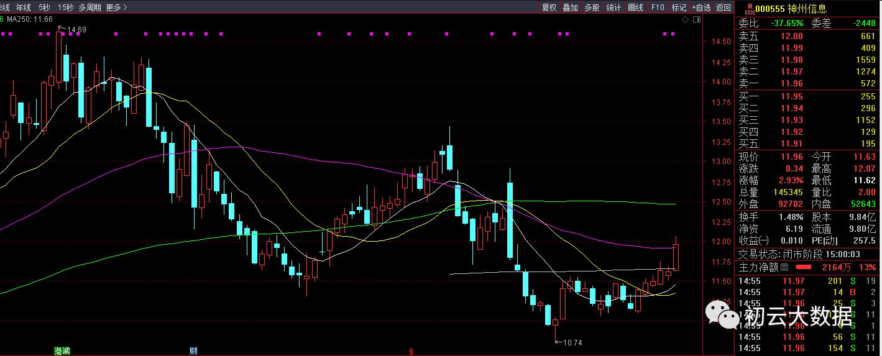Click the 涨幅 value 2.93%

pyautogui.click(x=792, y=180)
